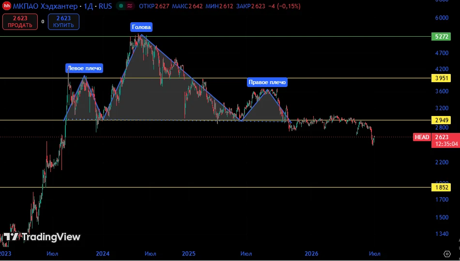
Task: Click the yellow 1852 price label
Action: tap(441, 188)
